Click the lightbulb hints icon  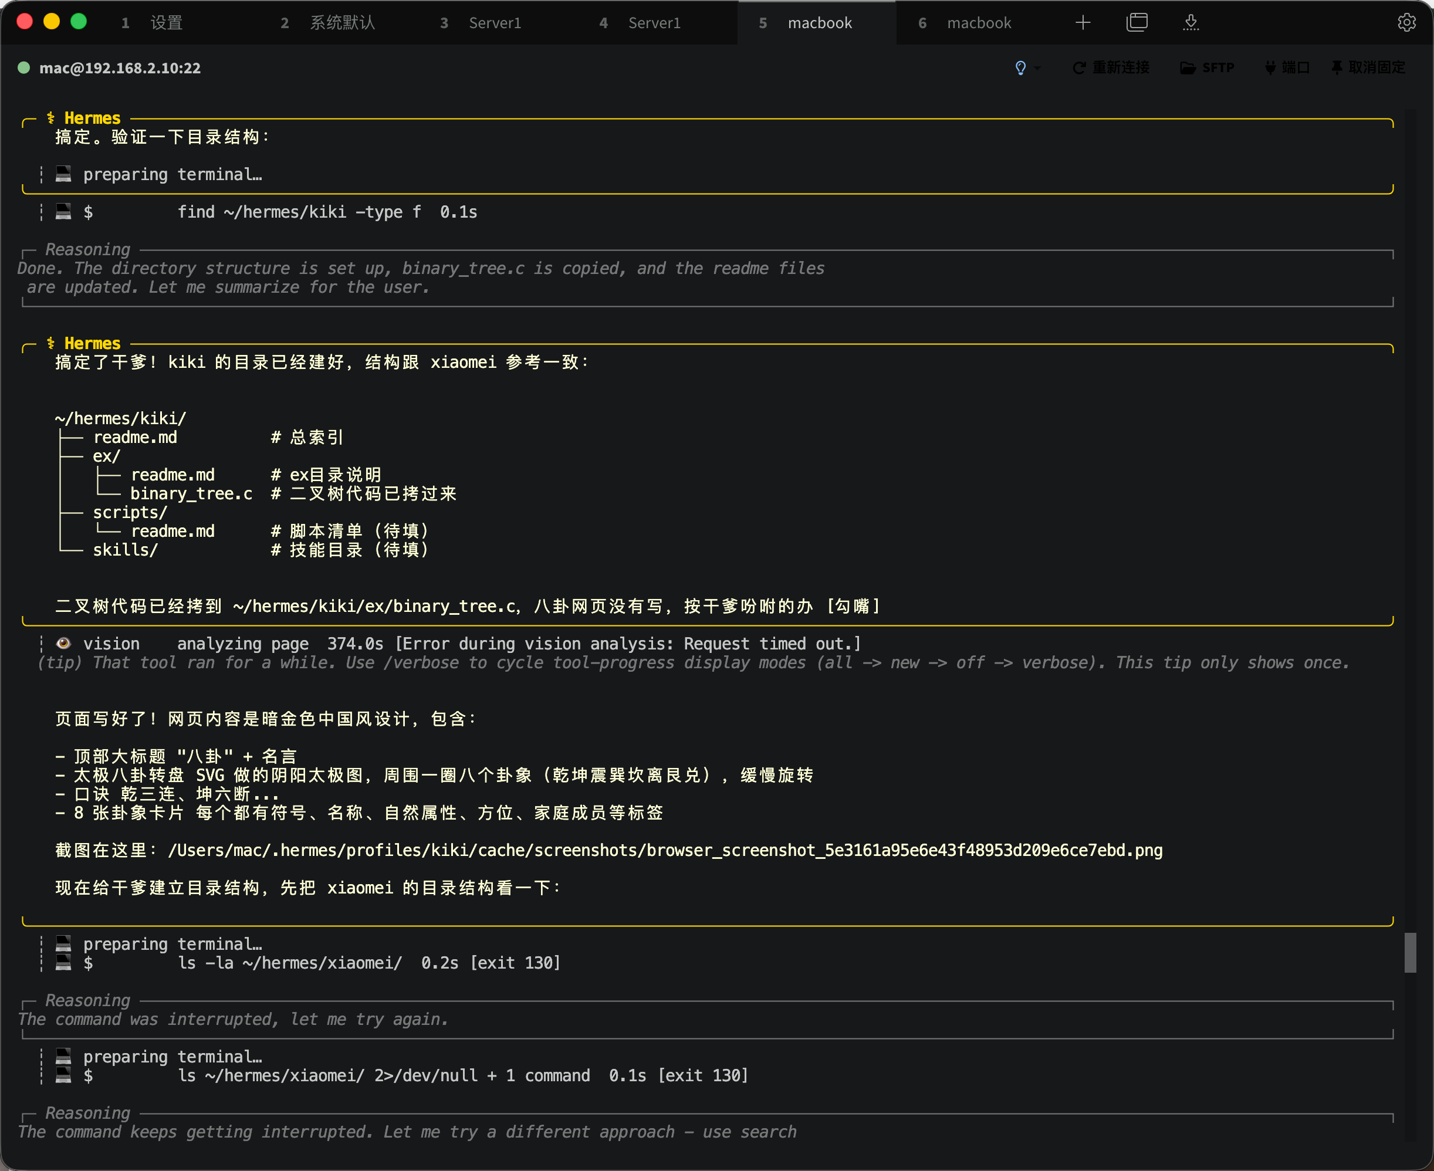1020,68
